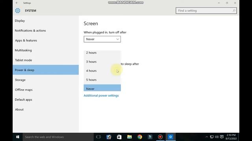252x141 pixels.
Task: Open the About page
Action: (x=46, y=110)
